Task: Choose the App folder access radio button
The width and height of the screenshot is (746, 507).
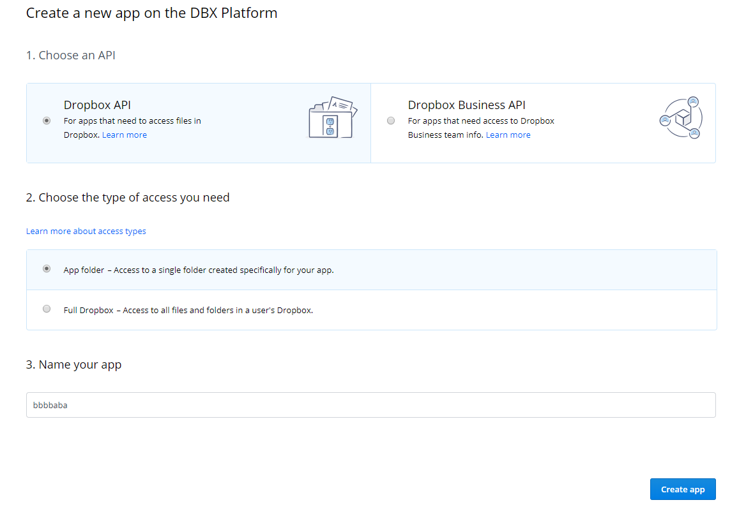Action: click(47, 269)
